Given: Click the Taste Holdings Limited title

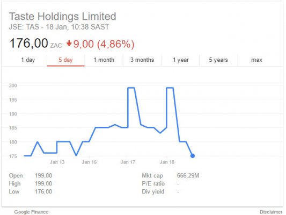Looking at the screenshot, I should click(x=63, y=17).
